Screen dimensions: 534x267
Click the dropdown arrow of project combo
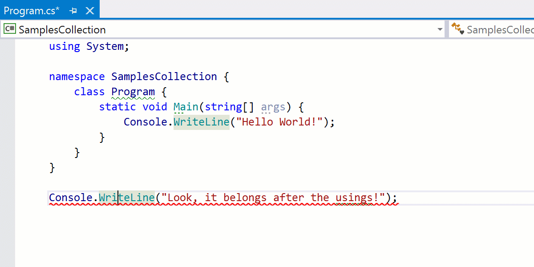(x=440, y=30)
